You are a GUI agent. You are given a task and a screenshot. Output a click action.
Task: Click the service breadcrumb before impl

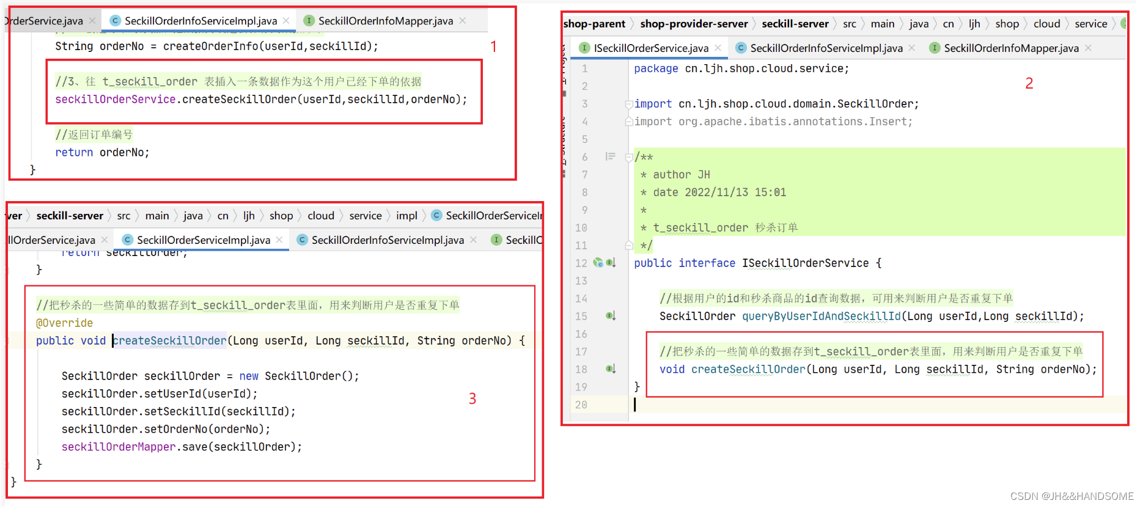coord(366,216)
